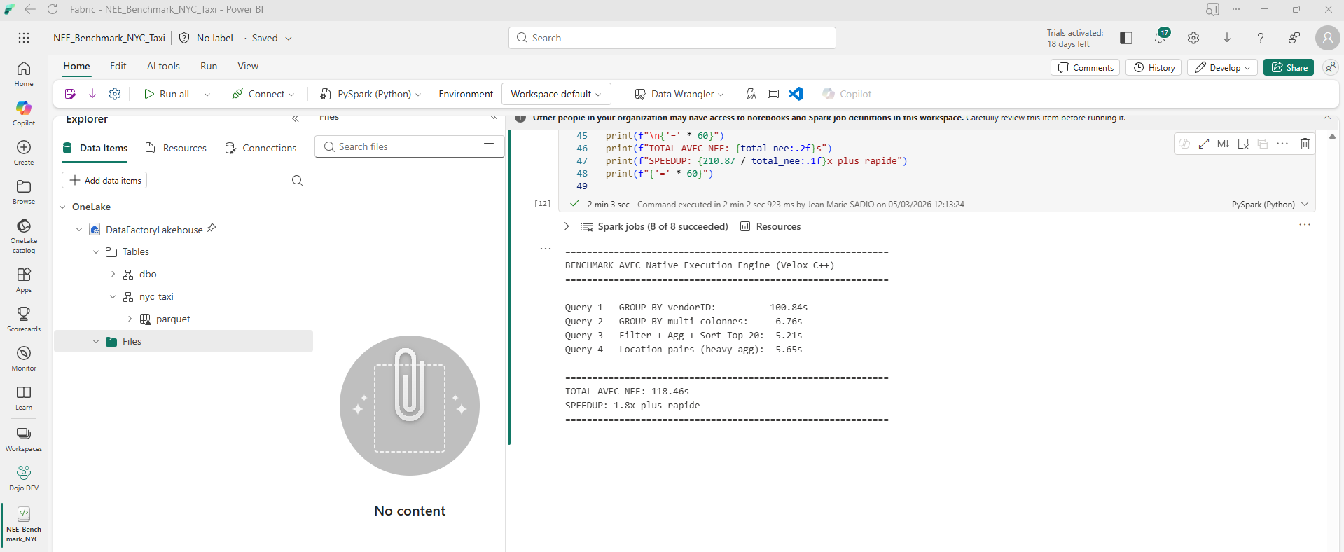Click the notebook vertical scrollbar up arrow
This screenshot has height=552, width=1344.
point(1332,136)
